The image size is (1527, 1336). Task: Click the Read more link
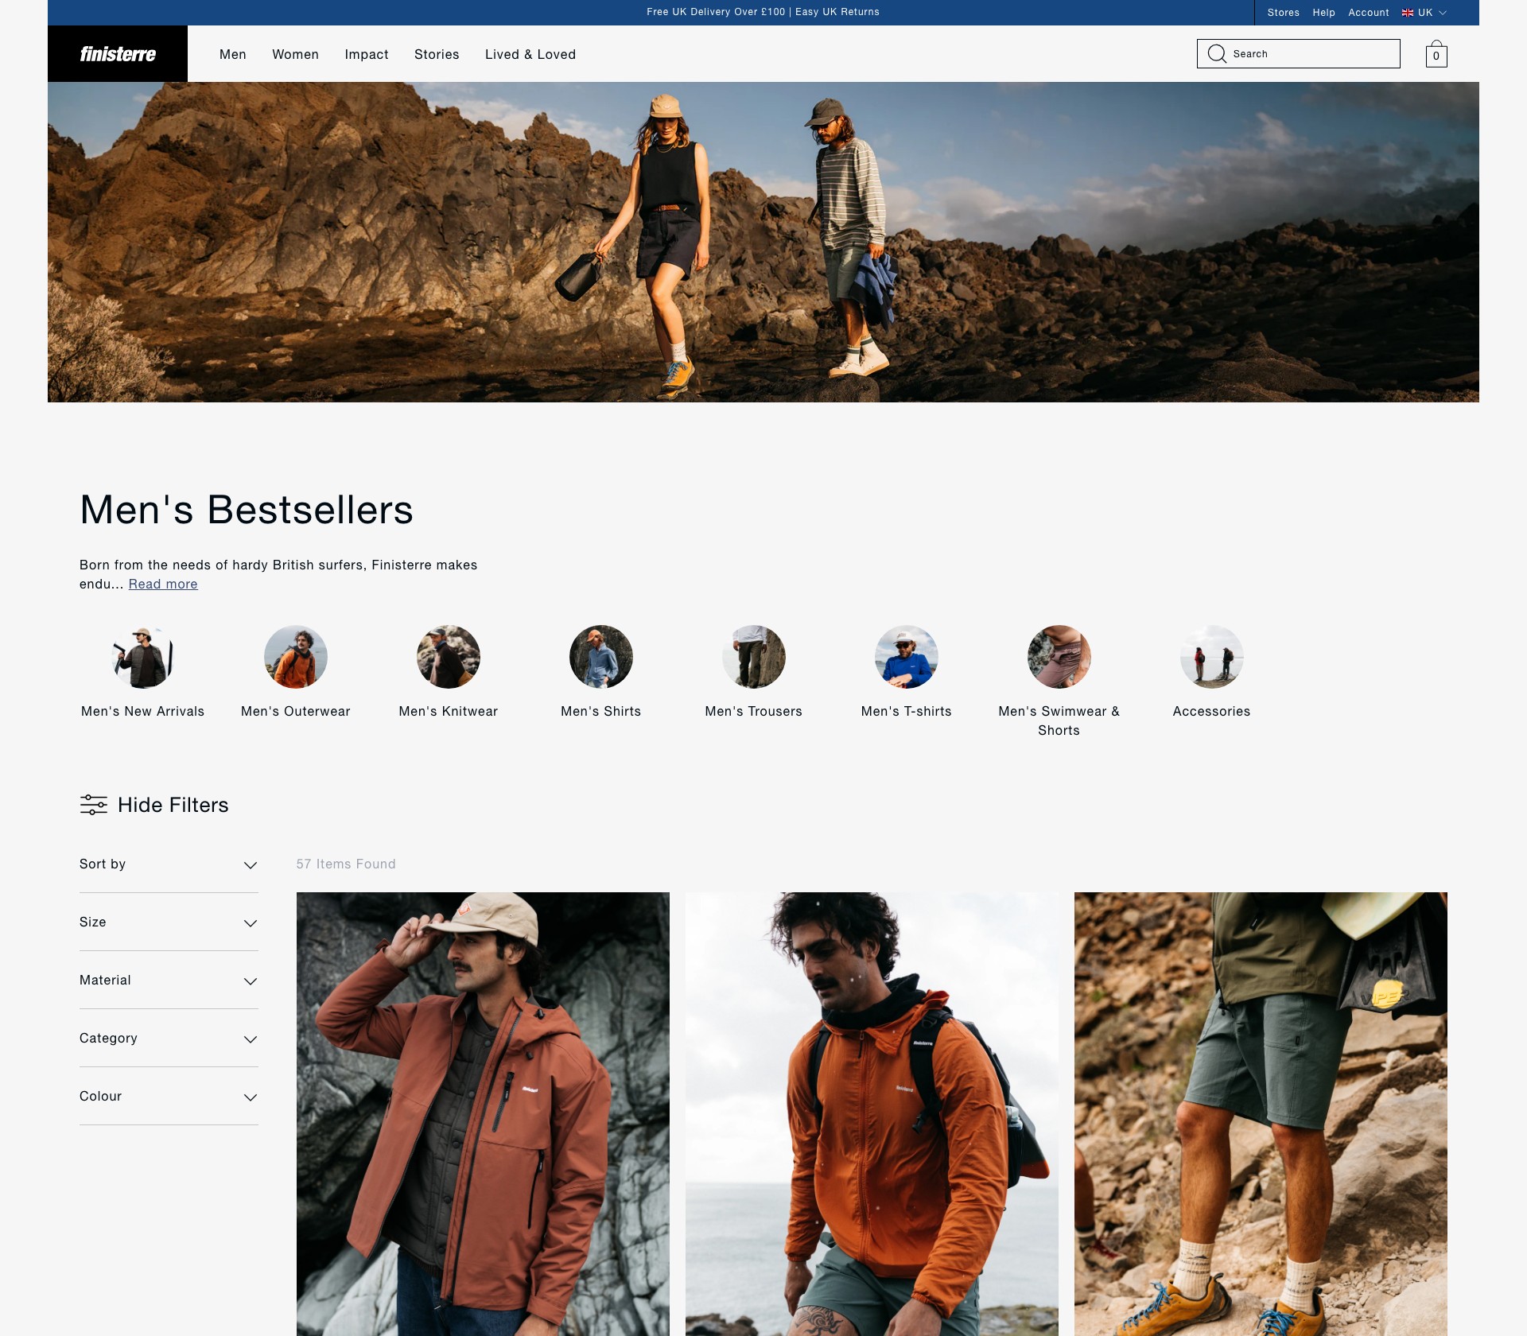pyautogui.click(x=163, y=584)
